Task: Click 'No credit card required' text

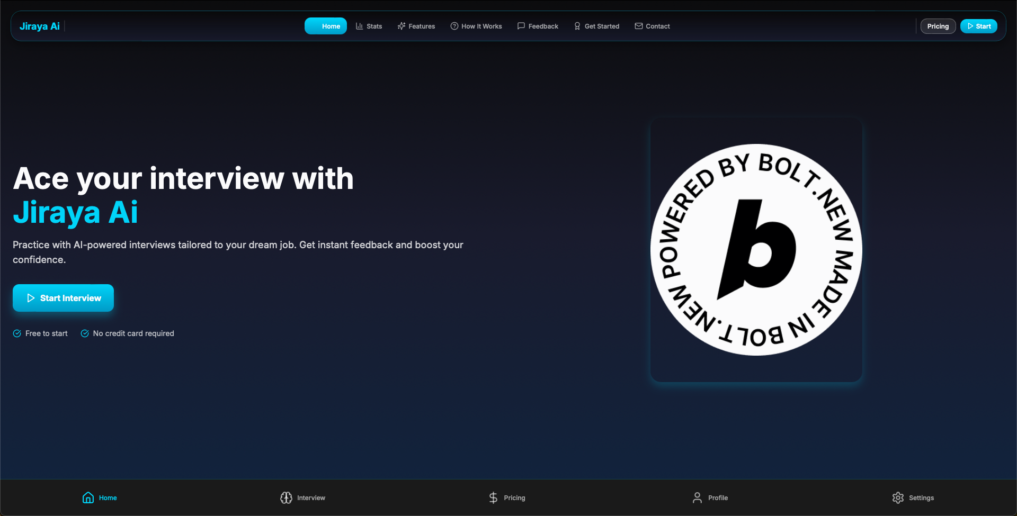Action: [133, 333]
